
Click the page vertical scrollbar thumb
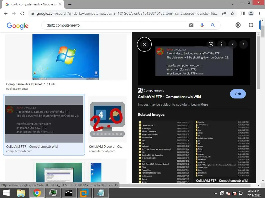tap(263, 31)
